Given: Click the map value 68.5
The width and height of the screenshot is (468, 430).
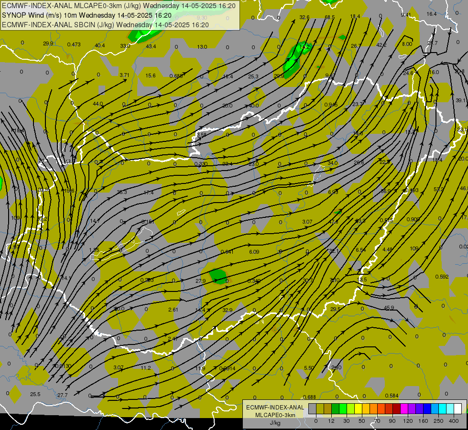Looking at the screenshot, I should [330, 17].
